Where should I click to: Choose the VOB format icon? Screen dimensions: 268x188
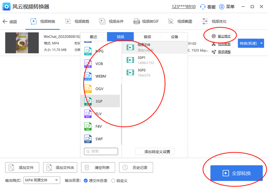click(88, 64)
